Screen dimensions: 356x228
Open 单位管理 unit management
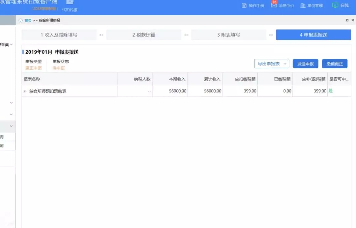pyautogui.click(x=303, y=6)
